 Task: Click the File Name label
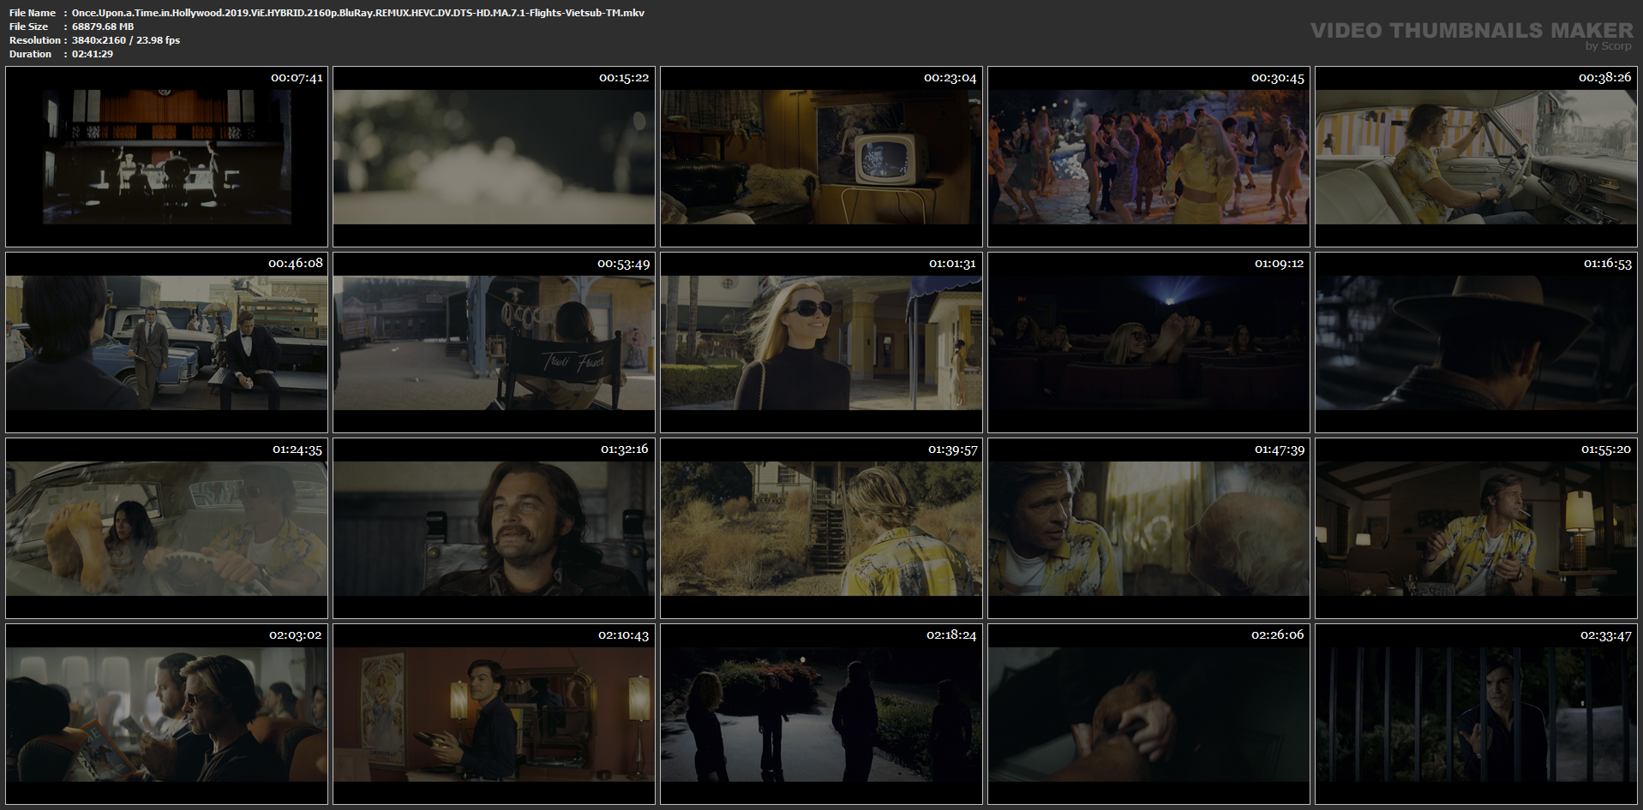tap(33, 13)
